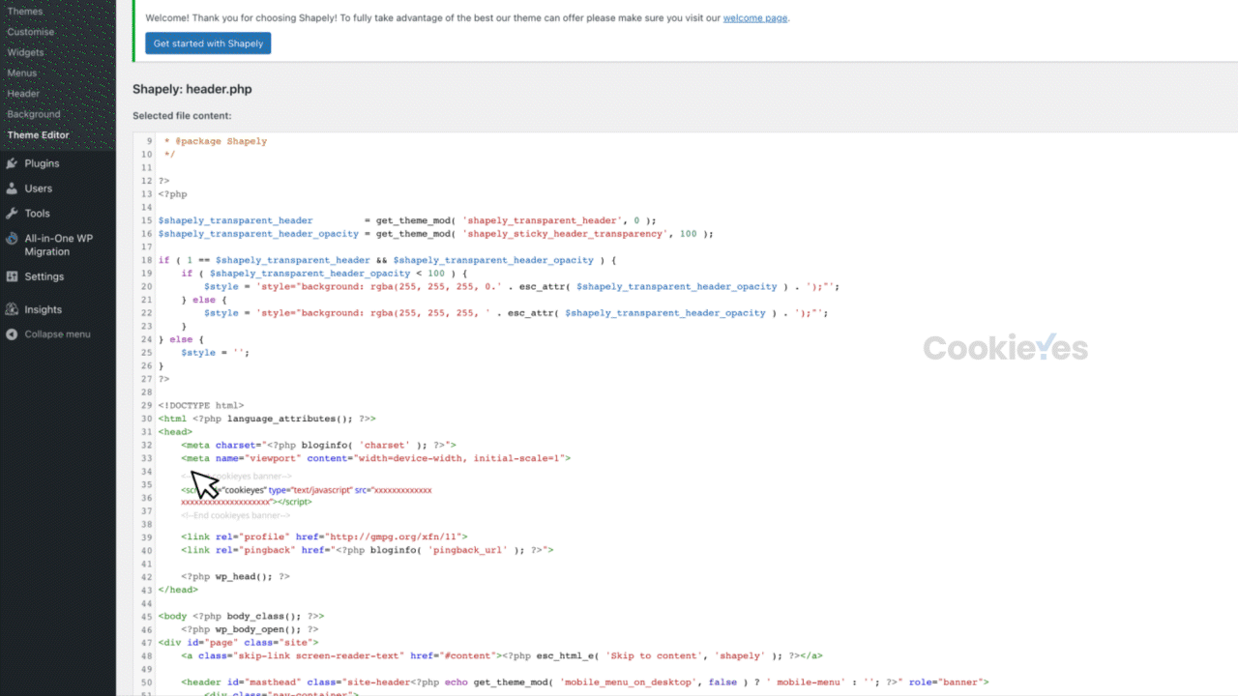The image size is (1238, 696).
Task: Open the Header submenu item
Action: pos(24,94)
